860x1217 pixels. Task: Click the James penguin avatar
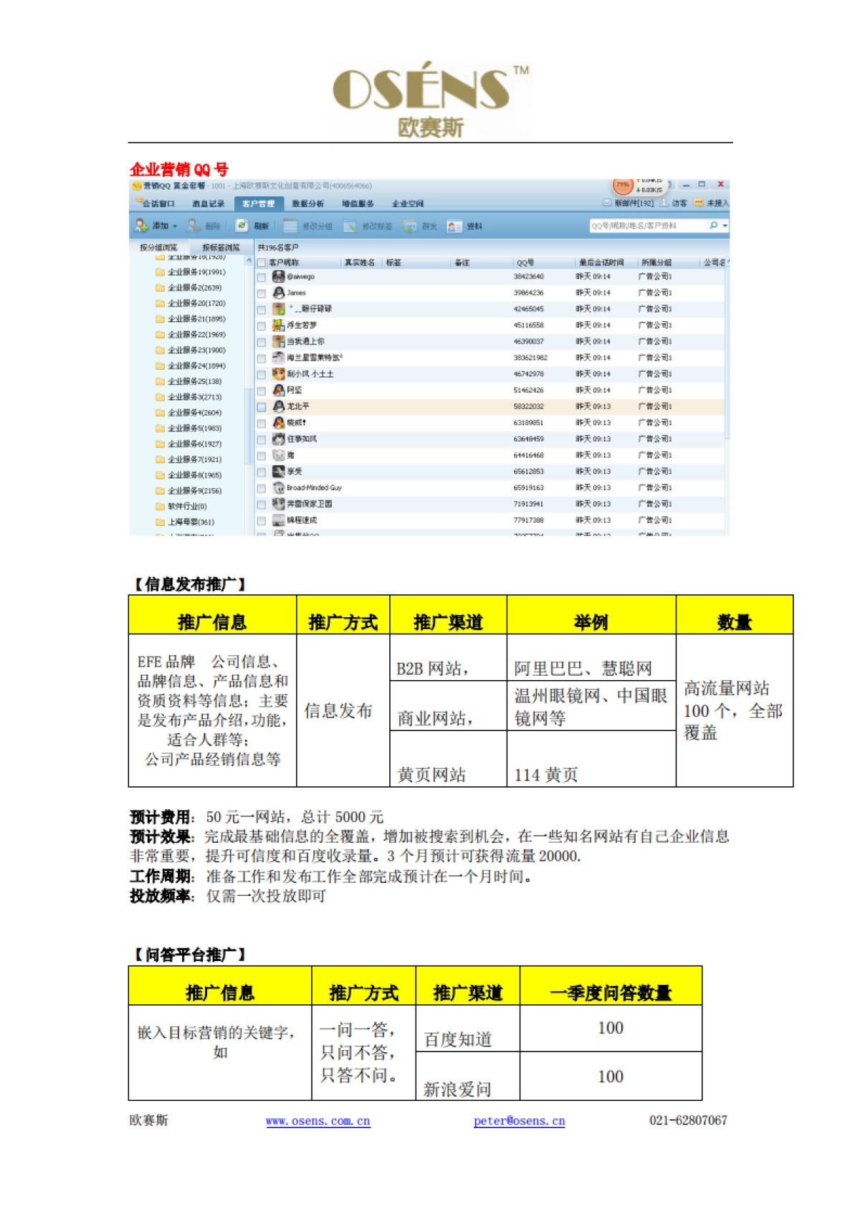coord(279,292)
